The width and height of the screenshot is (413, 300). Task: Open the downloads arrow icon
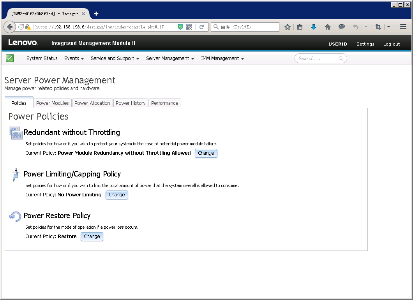point(313,27)
